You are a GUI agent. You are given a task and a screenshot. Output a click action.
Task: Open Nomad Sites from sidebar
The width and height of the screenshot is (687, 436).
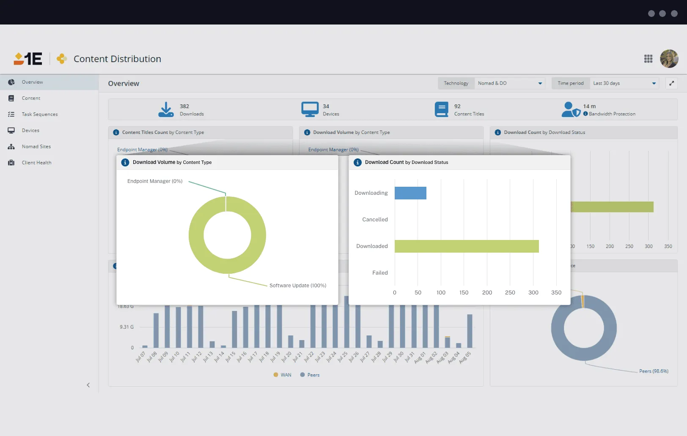click(x=36, y=147)
